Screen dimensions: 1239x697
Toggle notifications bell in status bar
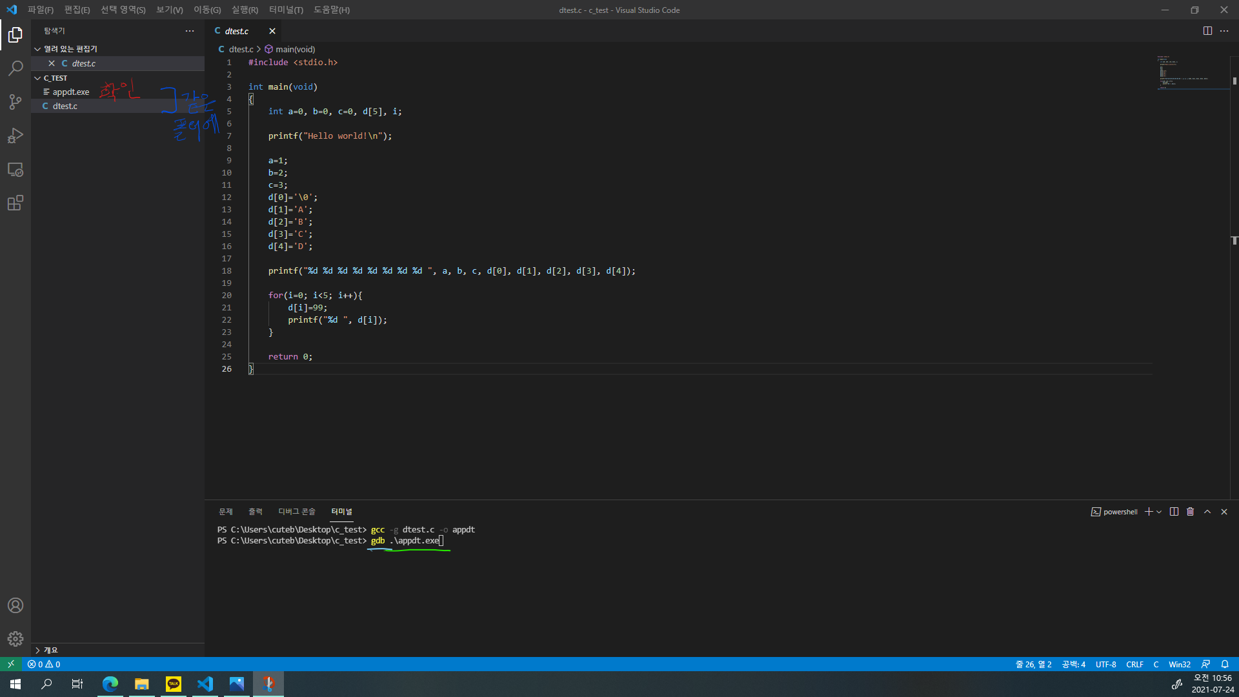tap(1225, 664)
